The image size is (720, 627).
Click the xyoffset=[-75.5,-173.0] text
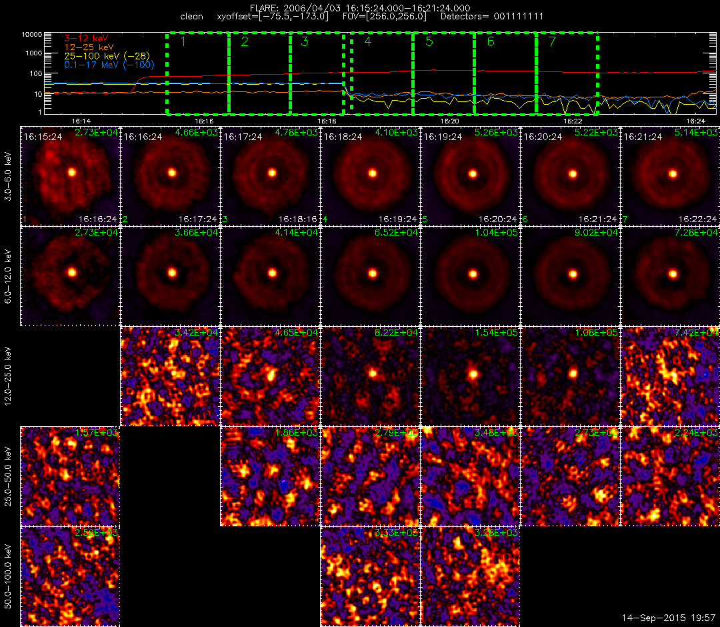click(x=273, y=17)
